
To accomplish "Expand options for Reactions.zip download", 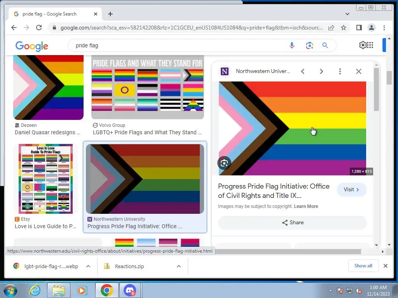I will [x=179, y=266].
